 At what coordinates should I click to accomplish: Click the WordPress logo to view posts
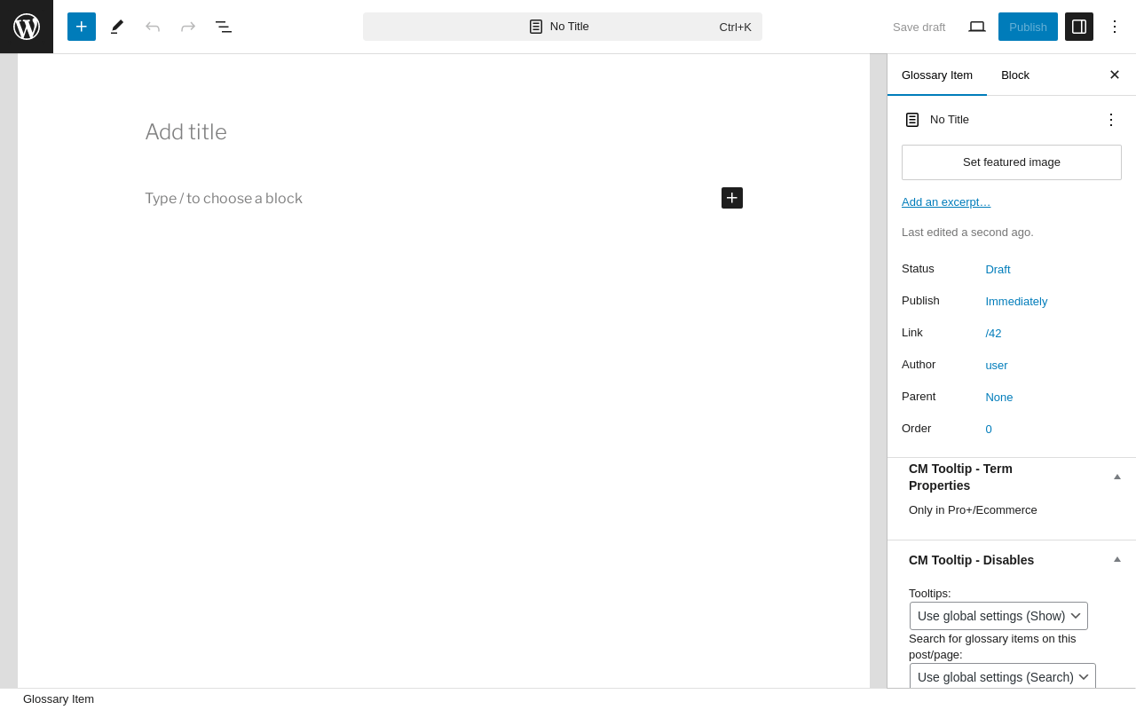coord(27,27)
